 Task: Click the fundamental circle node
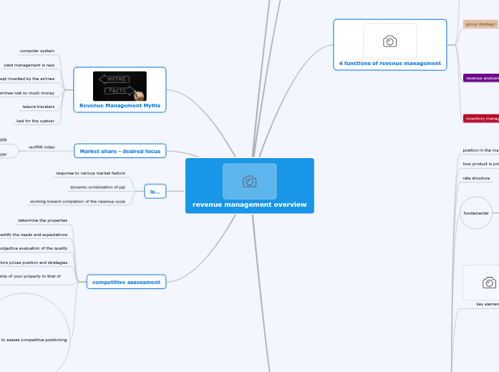click(x=476, y=213)
